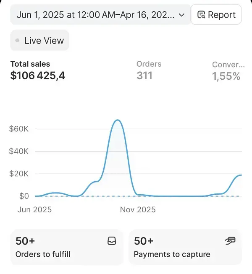Switch to the Conversion rate metric tab
This screenshot has height=274, width=252.
(228, 65)
